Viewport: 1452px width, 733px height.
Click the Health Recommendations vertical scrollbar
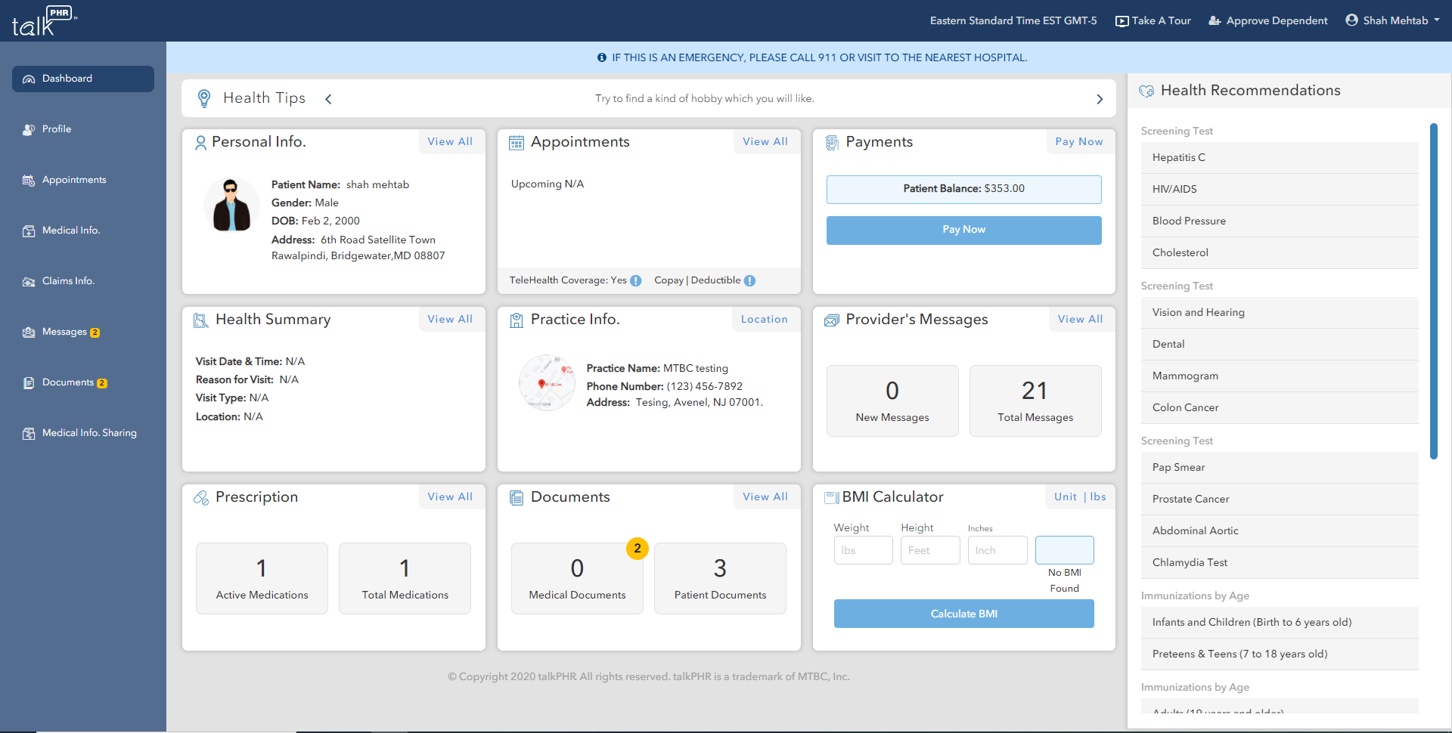coord(1433,291)
